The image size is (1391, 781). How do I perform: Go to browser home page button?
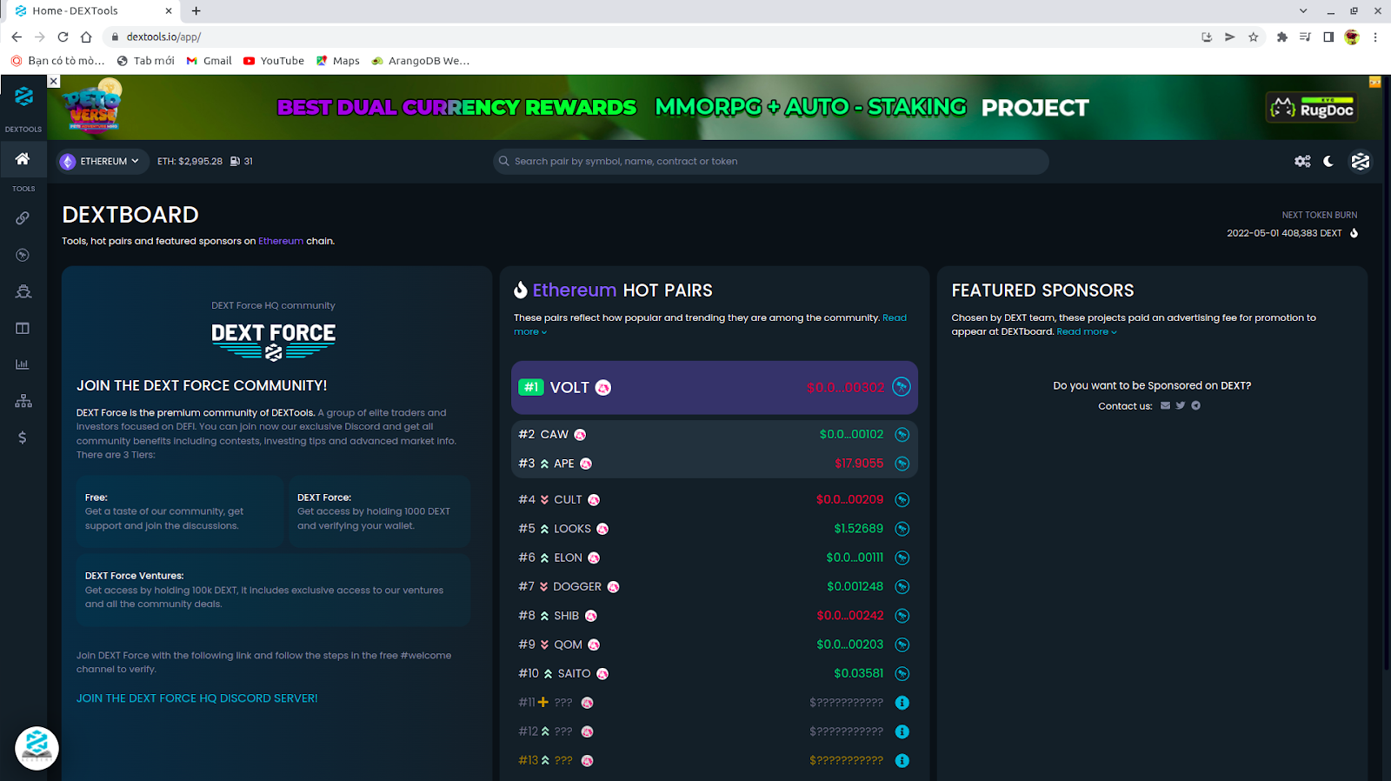(86, 37)
